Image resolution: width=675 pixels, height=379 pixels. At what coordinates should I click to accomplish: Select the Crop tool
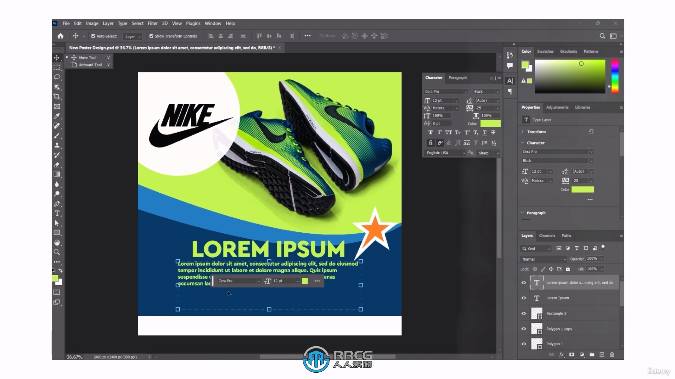(x=57, y=97)
